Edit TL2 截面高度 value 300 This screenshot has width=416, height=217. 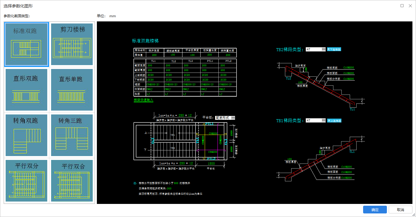coord(168,70)
